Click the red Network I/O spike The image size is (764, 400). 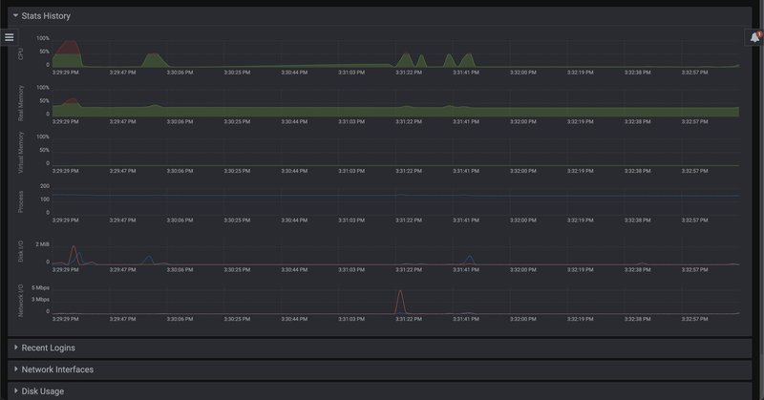point(400,300)
